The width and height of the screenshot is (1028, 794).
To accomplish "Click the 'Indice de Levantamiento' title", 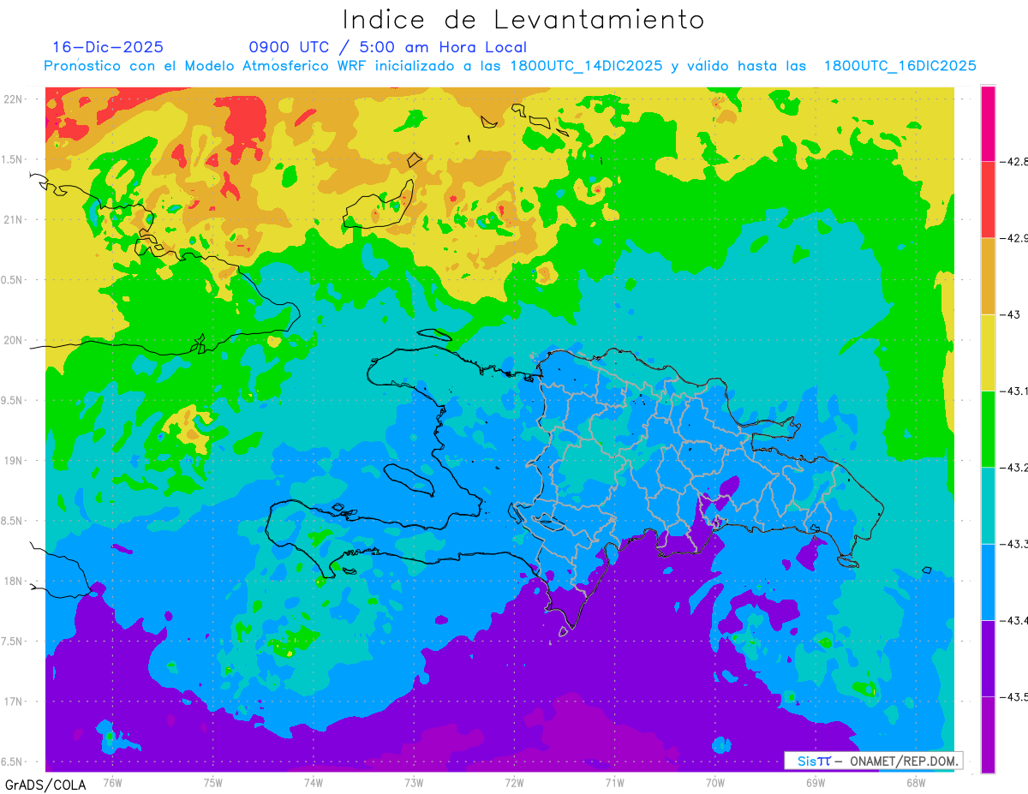I will click(x=523, y=20).
